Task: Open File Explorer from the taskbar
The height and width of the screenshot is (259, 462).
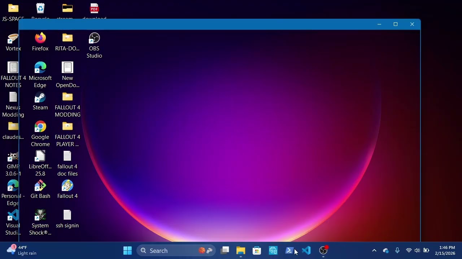Action: (241, 251)
